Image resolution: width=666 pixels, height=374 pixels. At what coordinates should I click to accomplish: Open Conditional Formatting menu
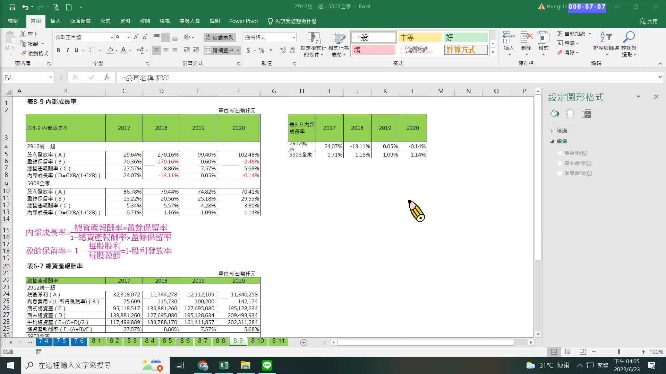[313, 45]
